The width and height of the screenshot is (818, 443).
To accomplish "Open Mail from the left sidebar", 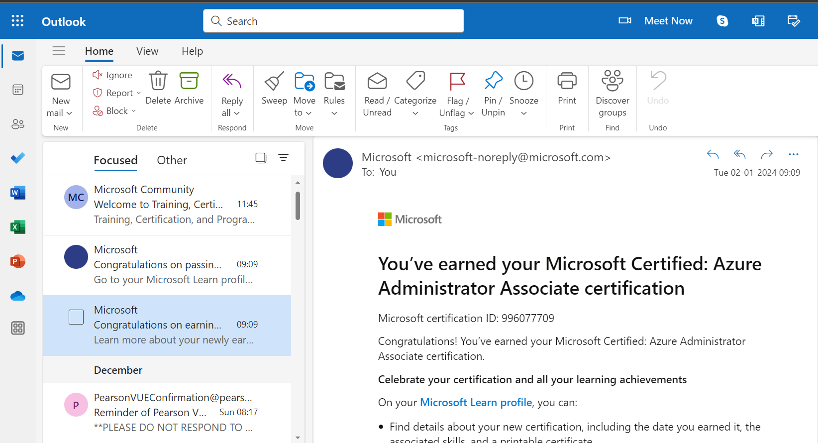I will (x=18, y=55).
